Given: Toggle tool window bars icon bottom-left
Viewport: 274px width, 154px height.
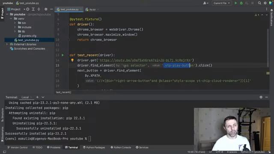Looking at the screenshot, I should click(5, 152).
